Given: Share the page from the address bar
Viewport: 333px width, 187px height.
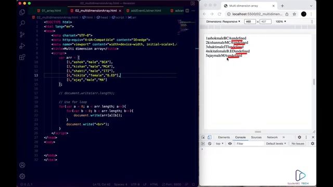Looking at the screenshot, I should [287, 14].
